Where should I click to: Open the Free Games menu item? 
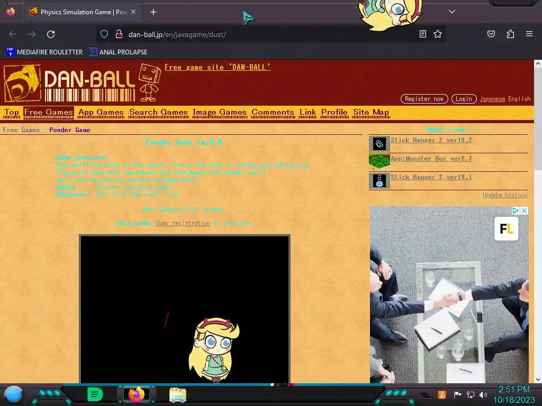(x=48, y=112)
